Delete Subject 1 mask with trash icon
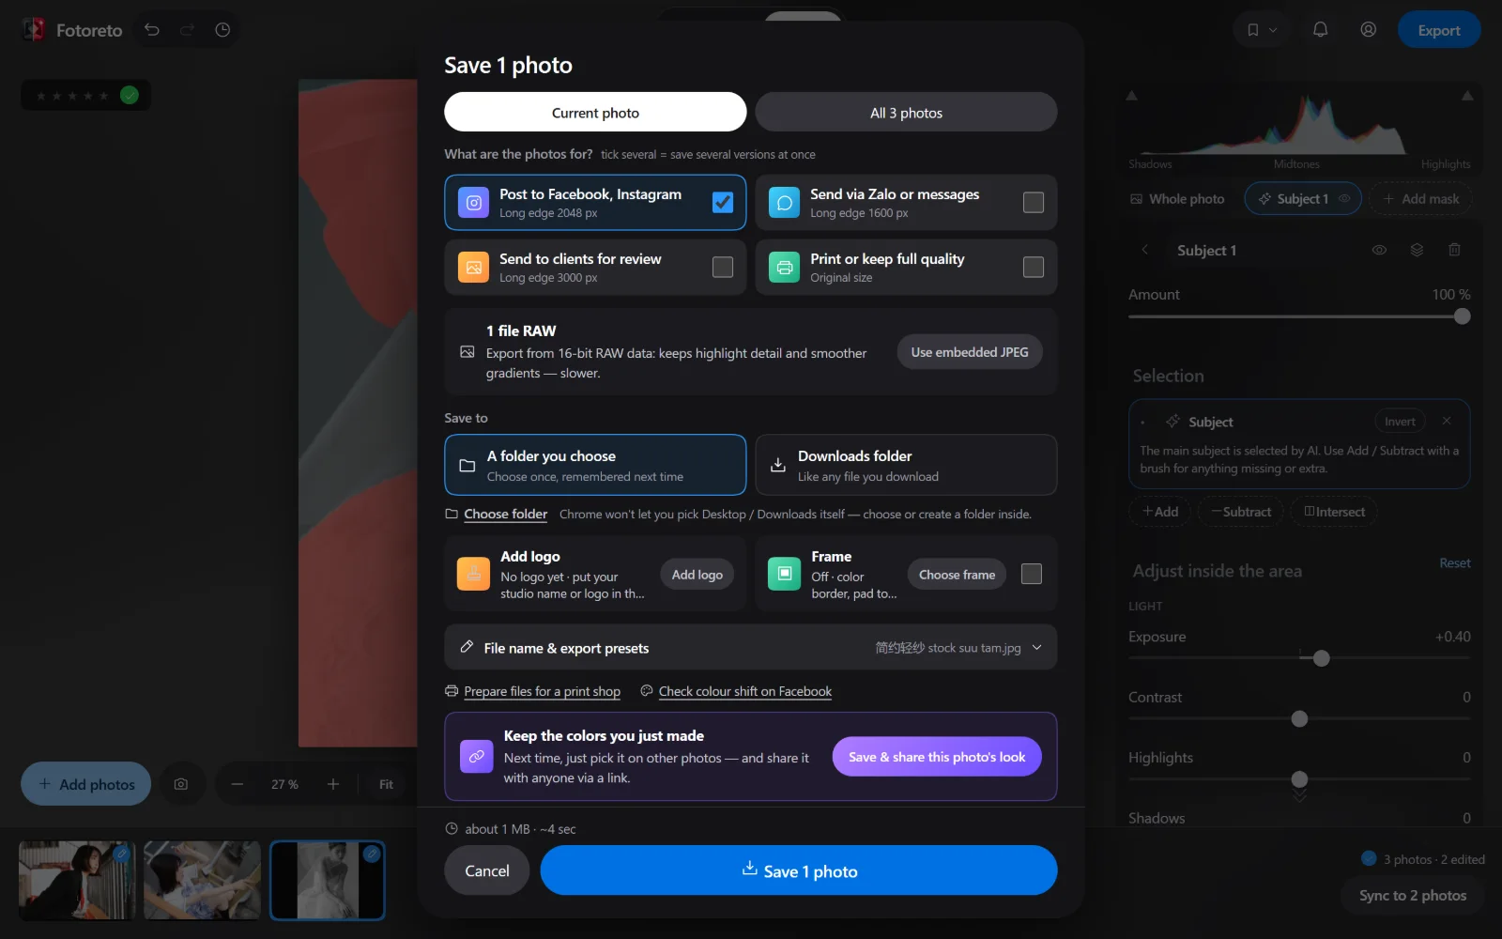 (x=1454, y=250)
